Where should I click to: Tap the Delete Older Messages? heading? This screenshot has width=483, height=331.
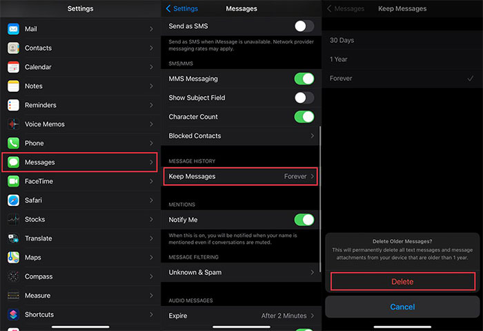point(402,241)
